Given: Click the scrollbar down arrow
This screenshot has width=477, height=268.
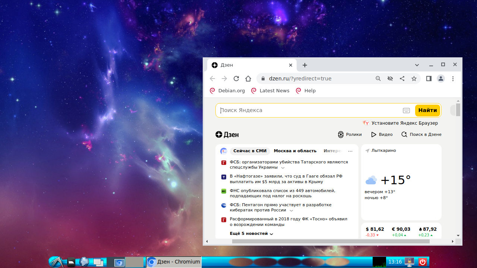Looking at the screenshot, I should (x=458, y=236).
